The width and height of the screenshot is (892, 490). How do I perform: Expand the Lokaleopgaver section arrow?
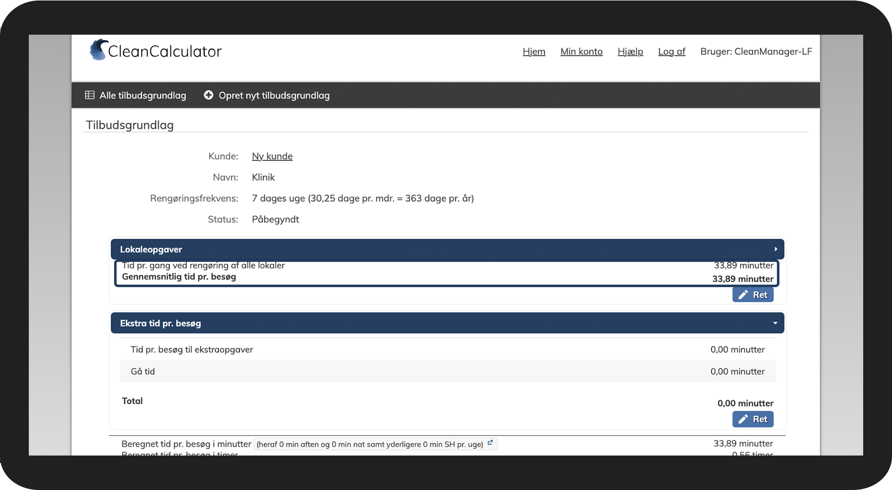[x=775, y=249]
